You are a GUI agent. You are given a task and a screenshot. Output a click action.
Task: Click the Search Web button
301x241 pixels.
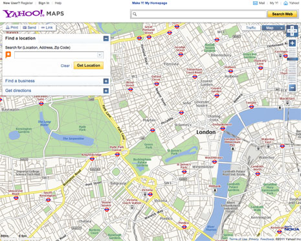pyautogui.click(x=282, y=14)
